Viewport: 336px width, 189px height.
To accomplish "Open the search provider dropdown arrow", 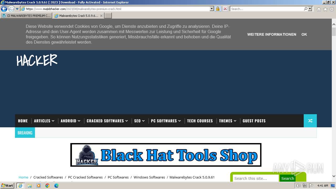I will (310, 9).
